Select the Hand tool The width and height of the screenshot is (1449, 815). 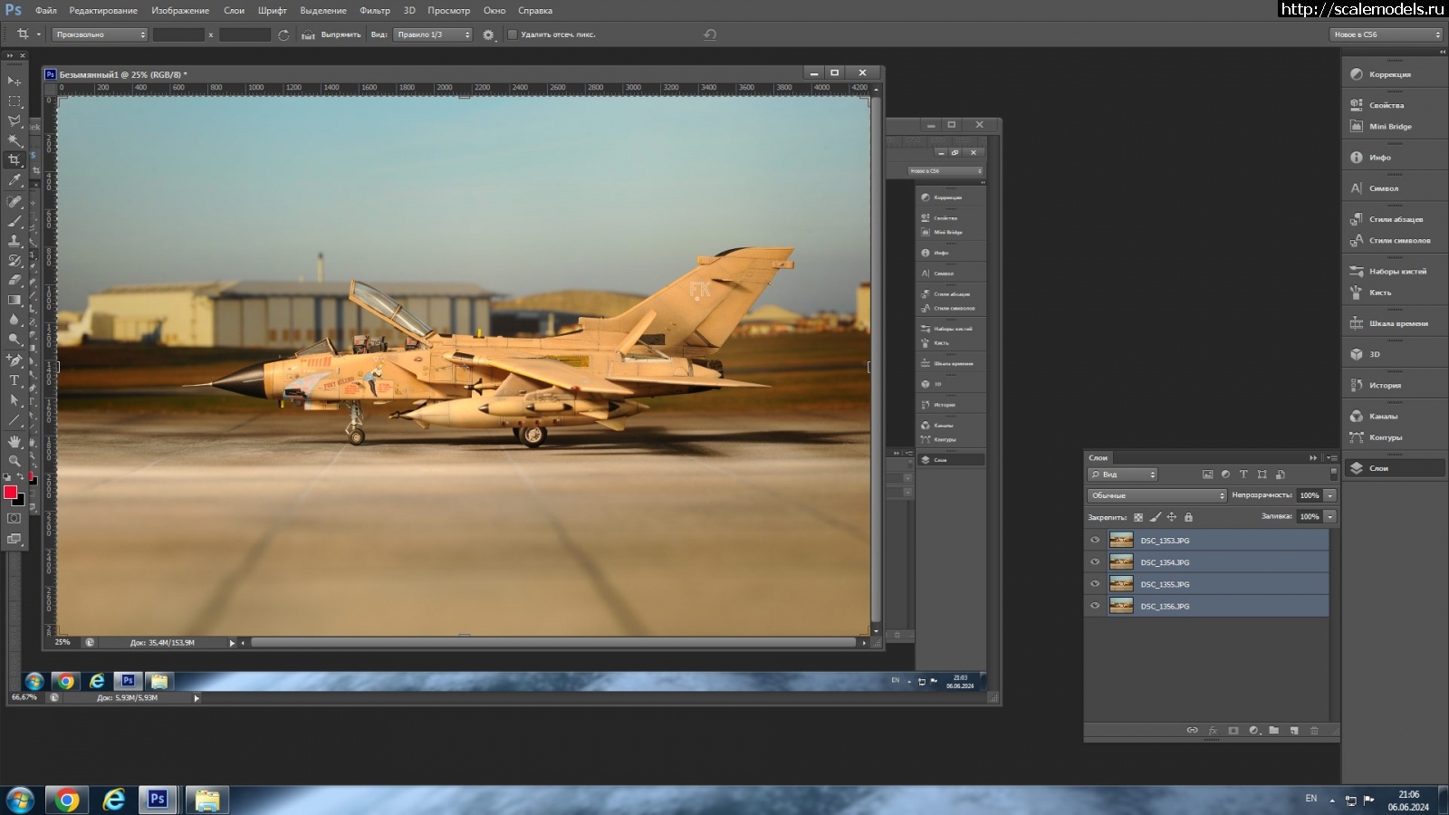tap(14, 441)
